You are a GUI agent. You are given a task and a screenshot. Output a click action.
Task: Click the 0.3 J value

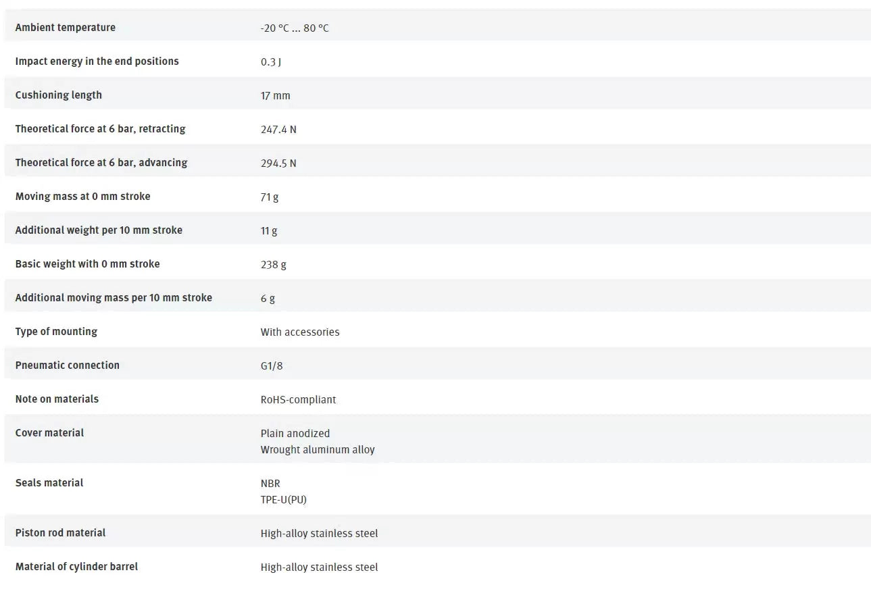270,62
